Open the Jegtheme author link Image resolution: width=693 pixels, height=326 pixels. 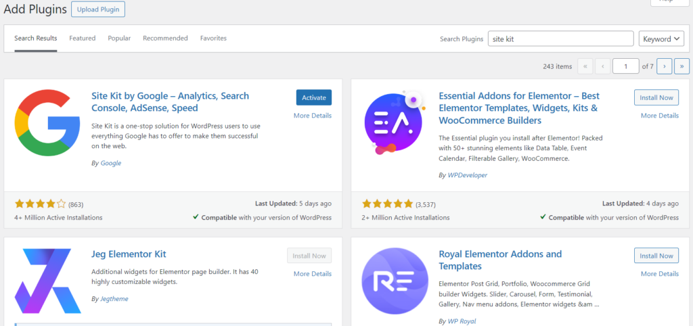(x=114, y=299)
